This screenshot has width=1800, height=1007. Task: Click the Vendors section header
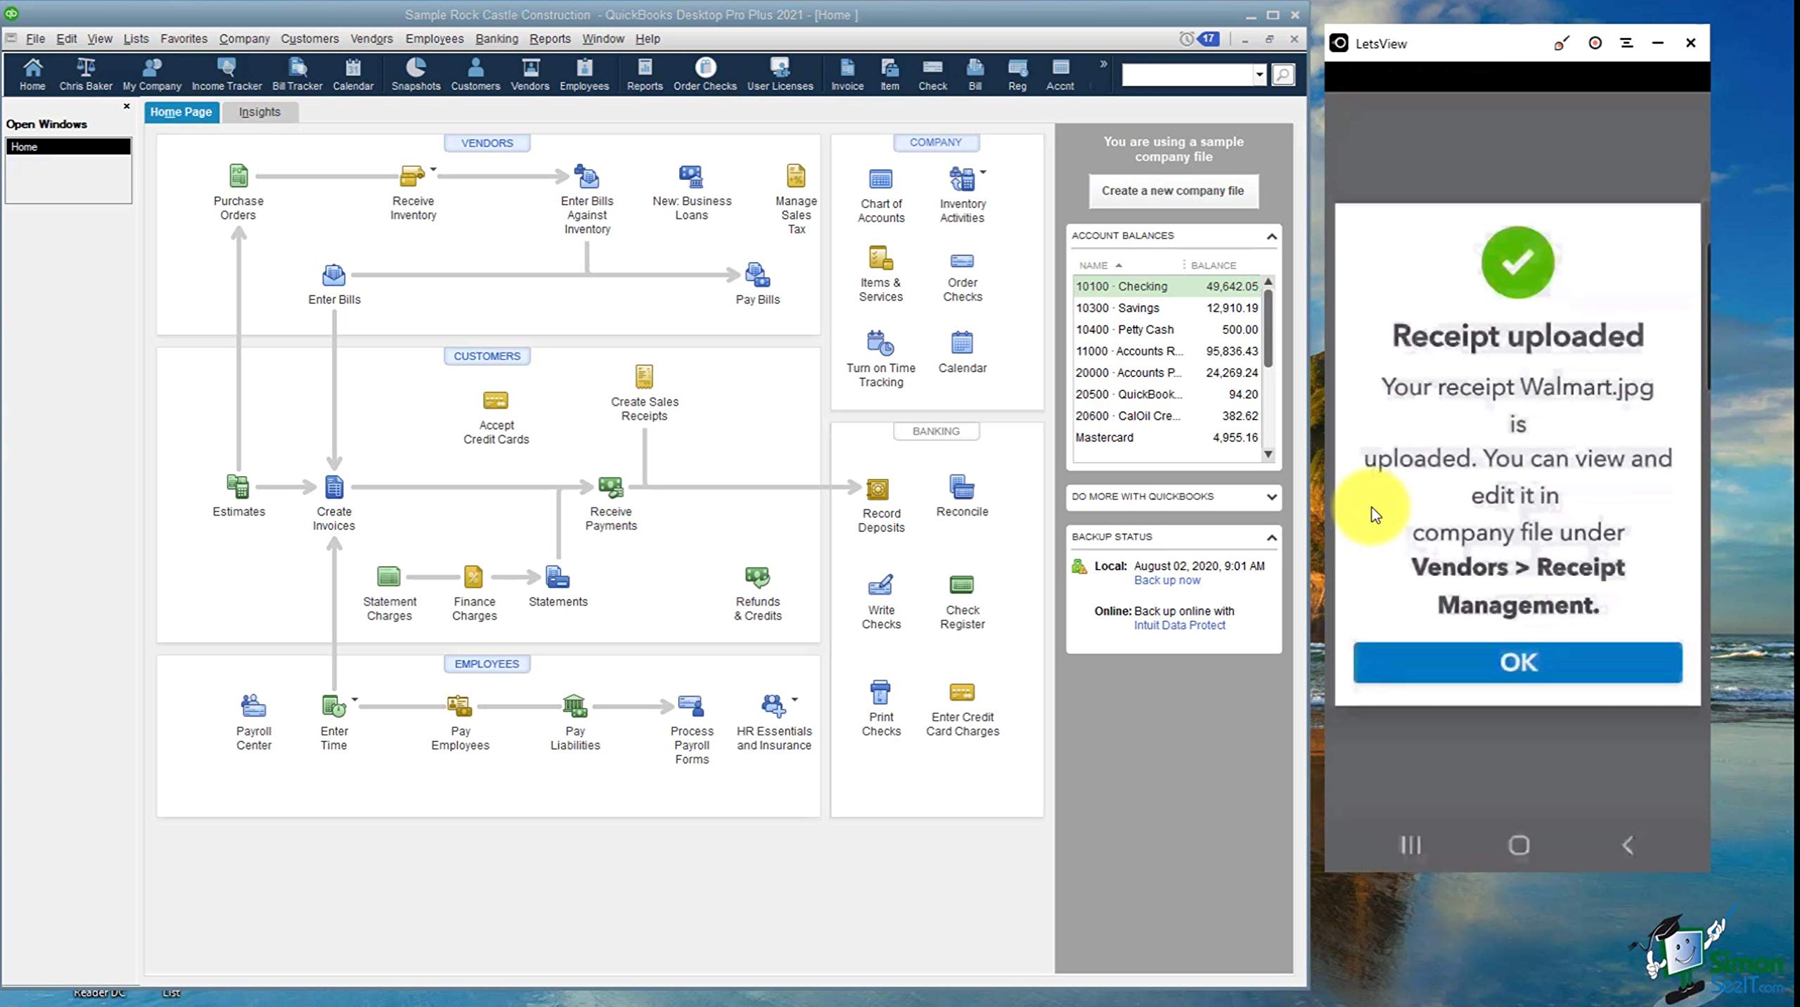[x=487, y=143]
